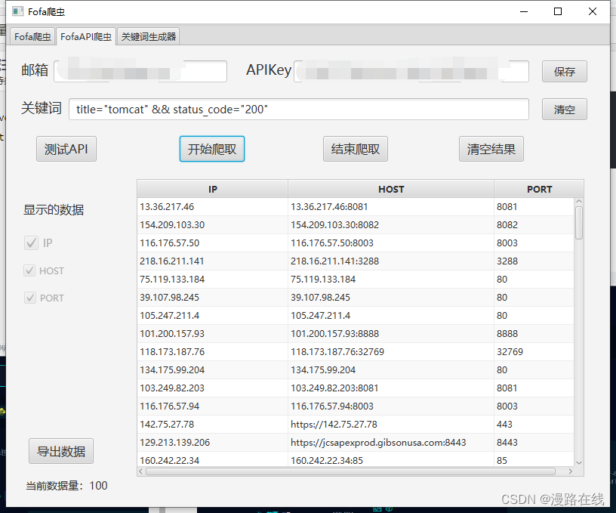
Task: Sort by the IP column header
Action: (x=213, y=189)
